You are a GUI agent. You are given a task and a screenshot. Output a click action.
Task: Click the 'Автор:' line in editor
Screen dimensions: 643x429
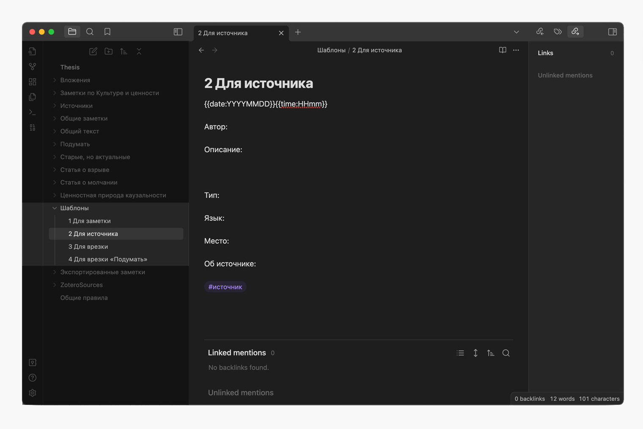tap(216, 127)
